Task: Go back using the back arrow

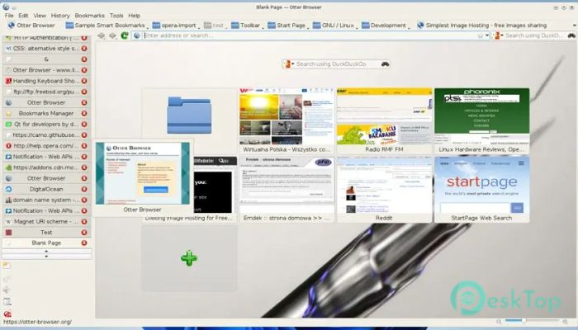Action: point(101,35)
